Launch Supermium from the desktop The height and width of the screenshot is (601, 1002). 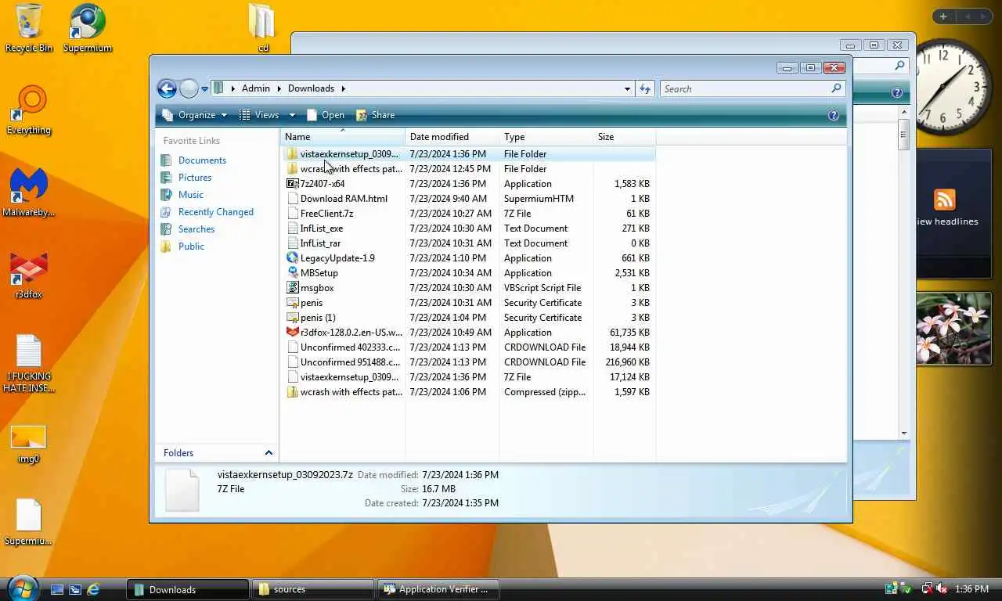pos(88,27)
